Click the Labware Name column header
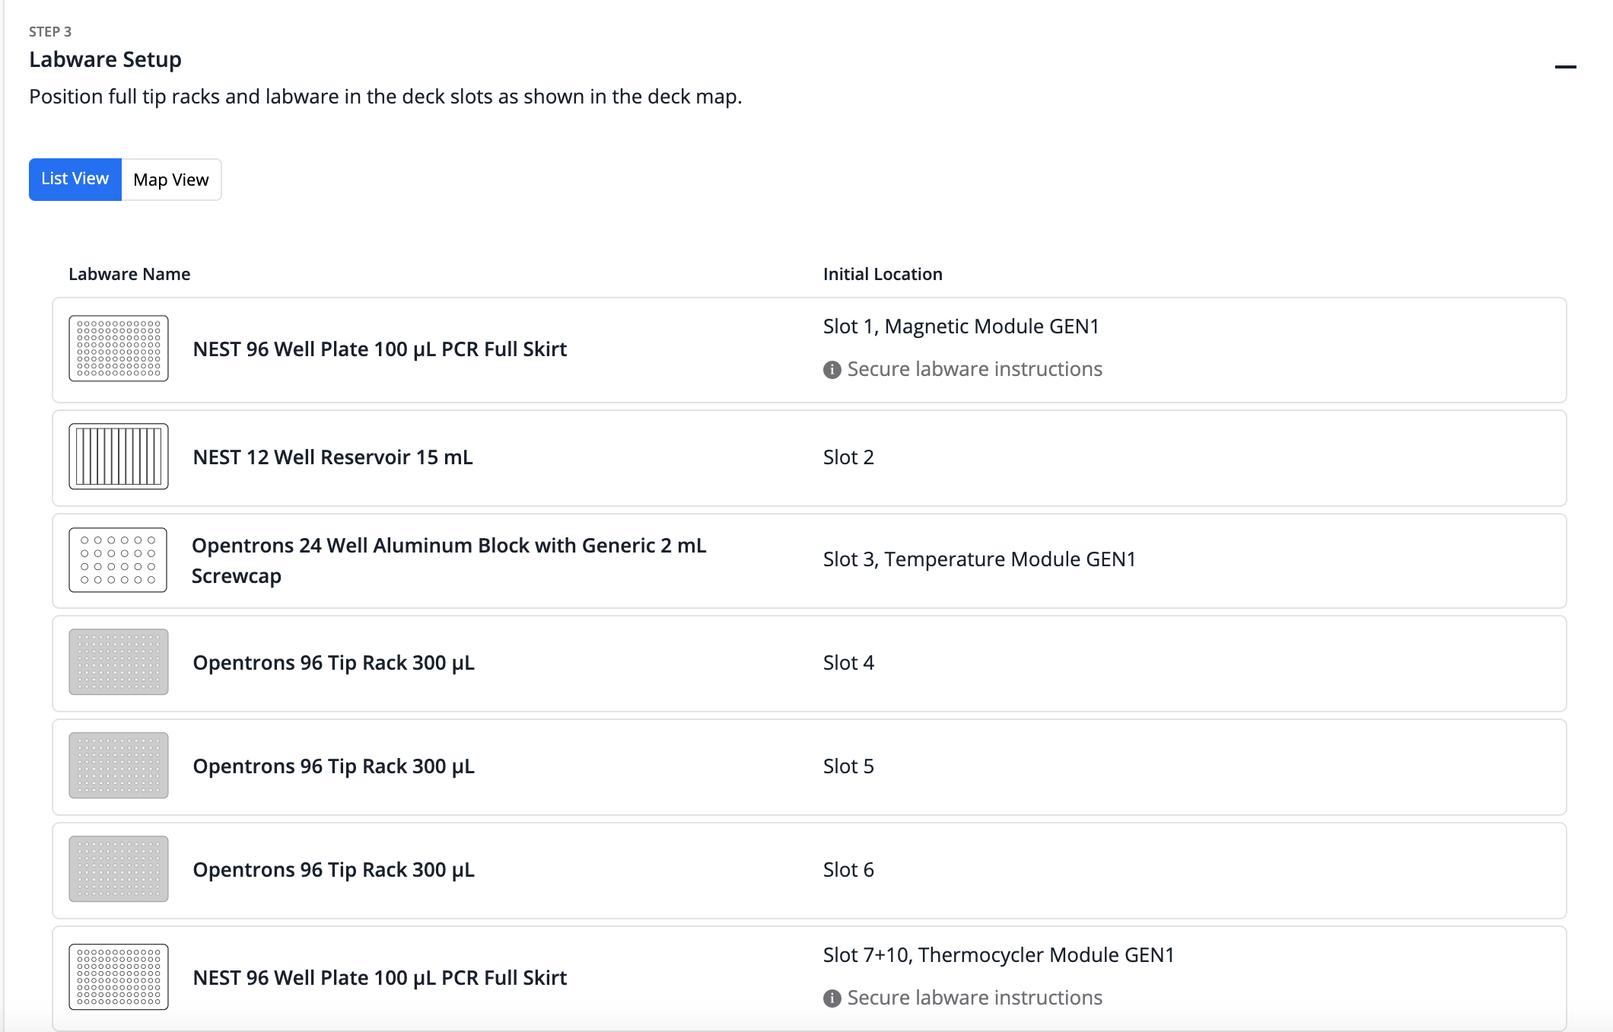Viewport: 1613px width, 1032px height. click(x=129, y=274)
